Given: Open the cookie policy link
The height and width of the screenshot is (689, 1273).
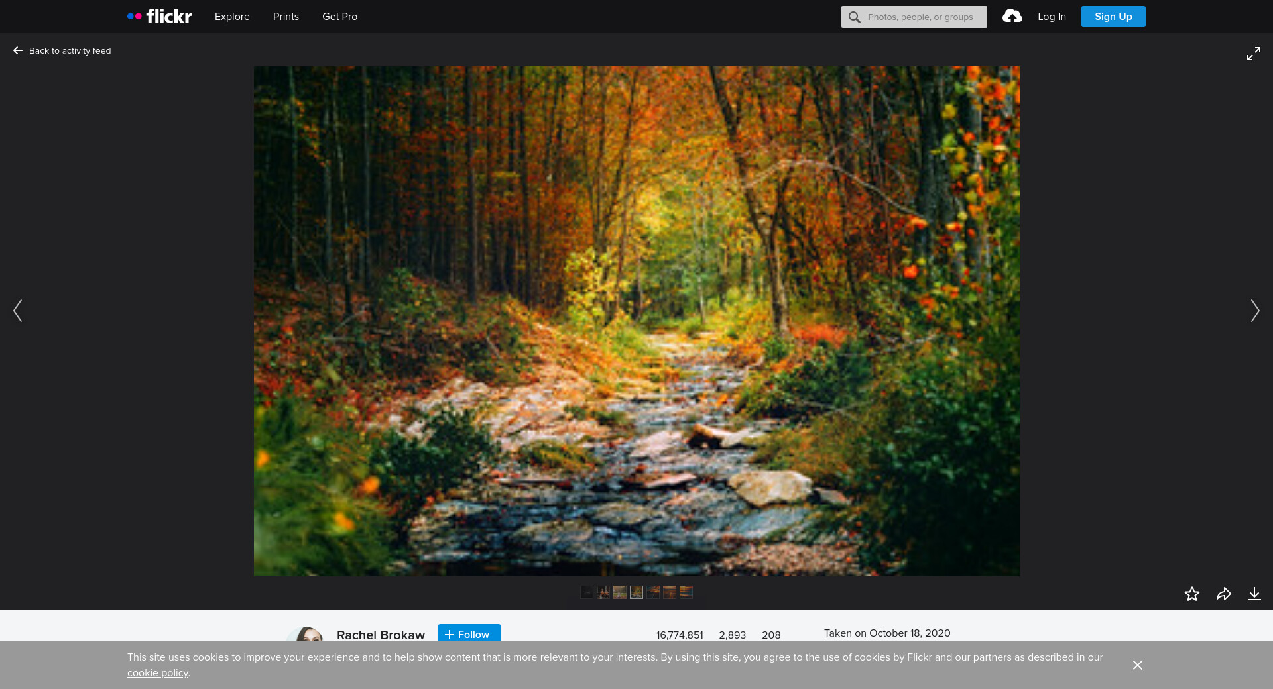Looking at the screenshot, I should pyautogui.click(x=158, y=673).
